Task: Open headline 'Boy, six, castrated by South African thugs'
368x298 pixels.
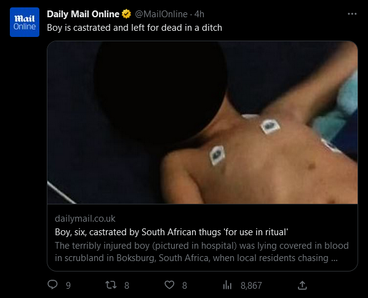Action: coord(171,232)
